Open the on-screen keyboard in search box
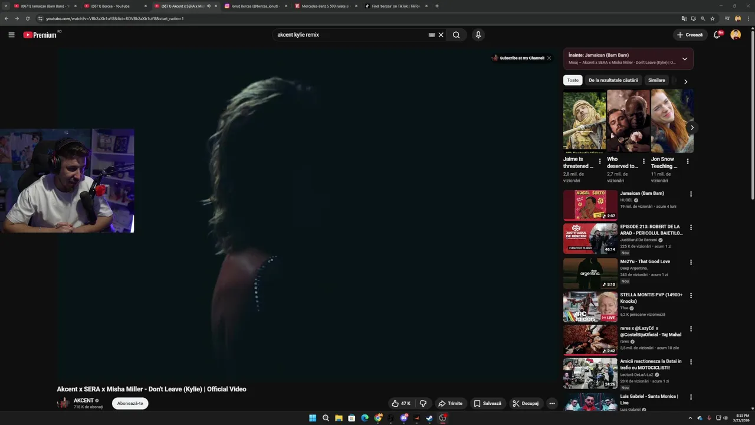Image resolution: width=755 pixels, height=425 pixels. click(x=432, y=35)
